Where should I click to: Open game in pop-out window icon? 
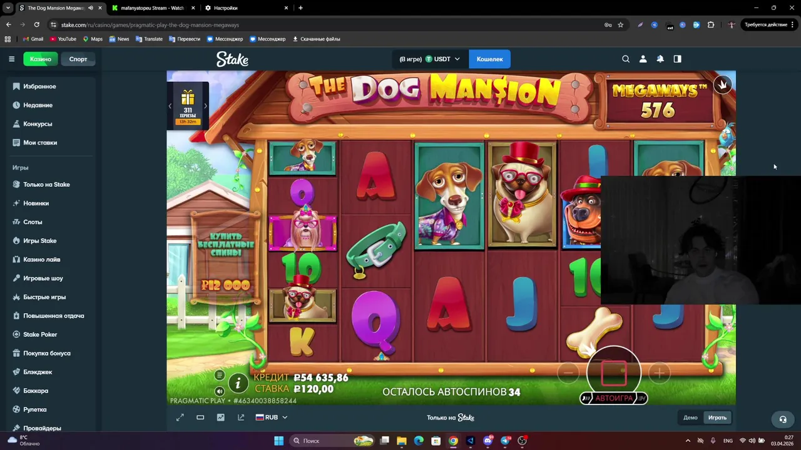coord(241,417)
